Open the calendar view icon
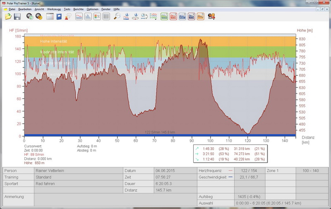Image resolution: width=331 pixels, height=209 pixels. (x=50, y=17)
